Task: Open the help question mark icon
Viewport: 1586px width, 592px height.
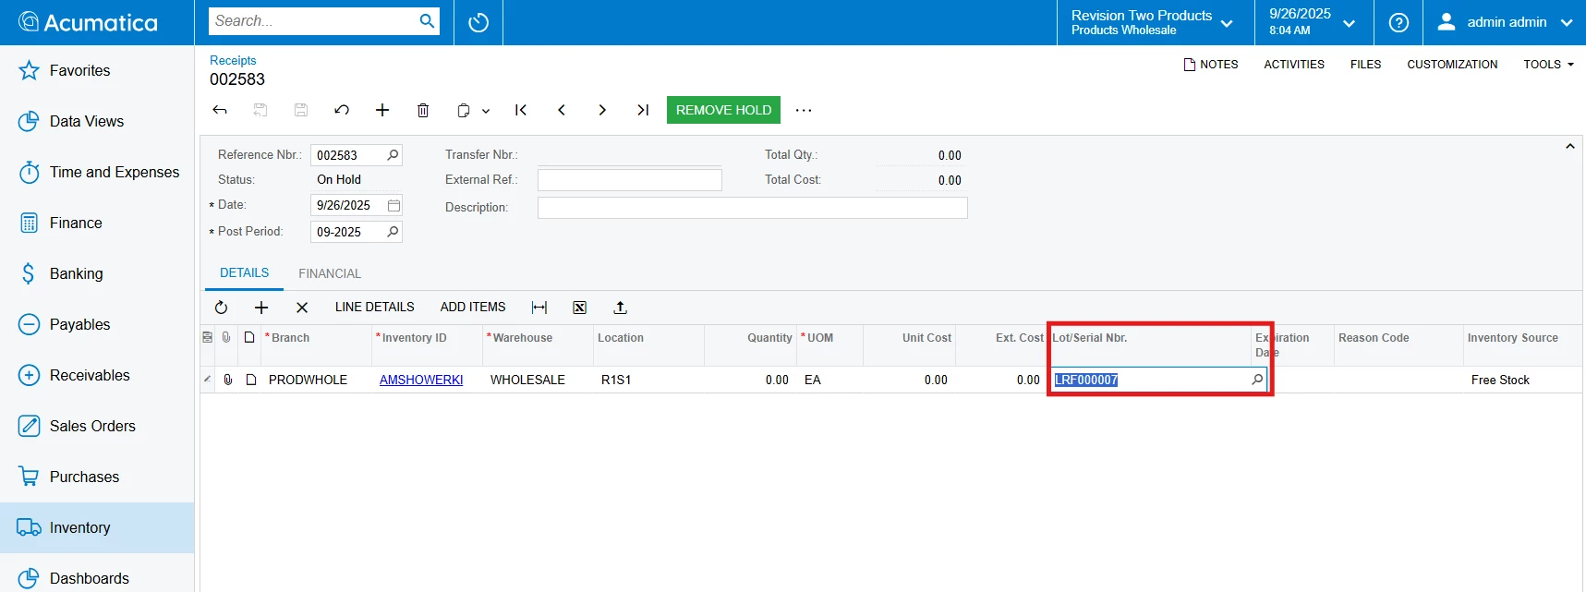Action: [1398, 22]
